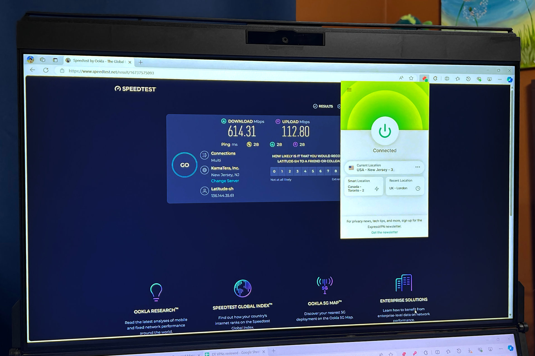Click the ExpressVPN power/connect button
This screenshot has height=356, width=535.
click(x=384, y=131)
